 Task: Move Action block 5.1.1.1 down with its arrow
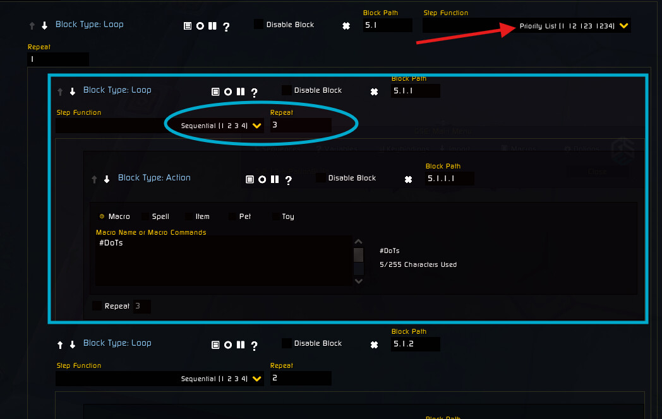[107, 179]
